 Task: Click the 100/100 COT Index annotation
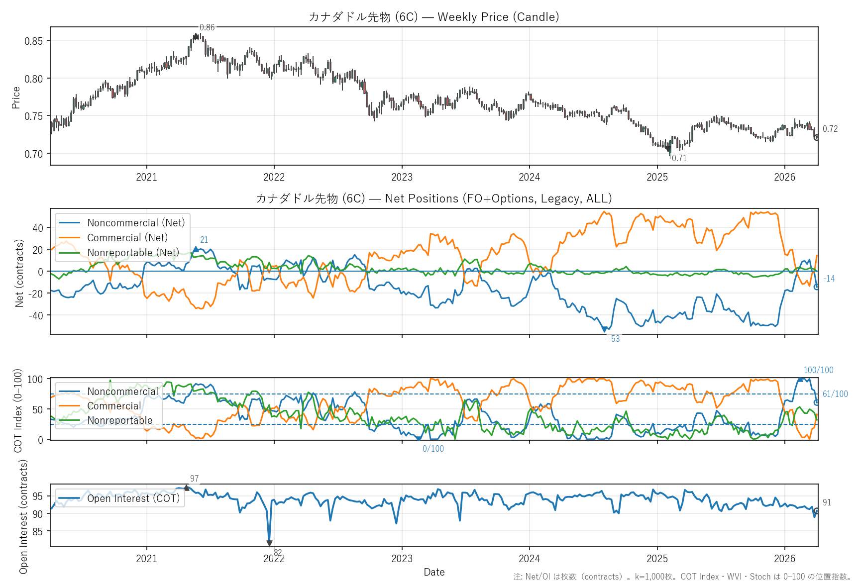[x=818, y=370]
